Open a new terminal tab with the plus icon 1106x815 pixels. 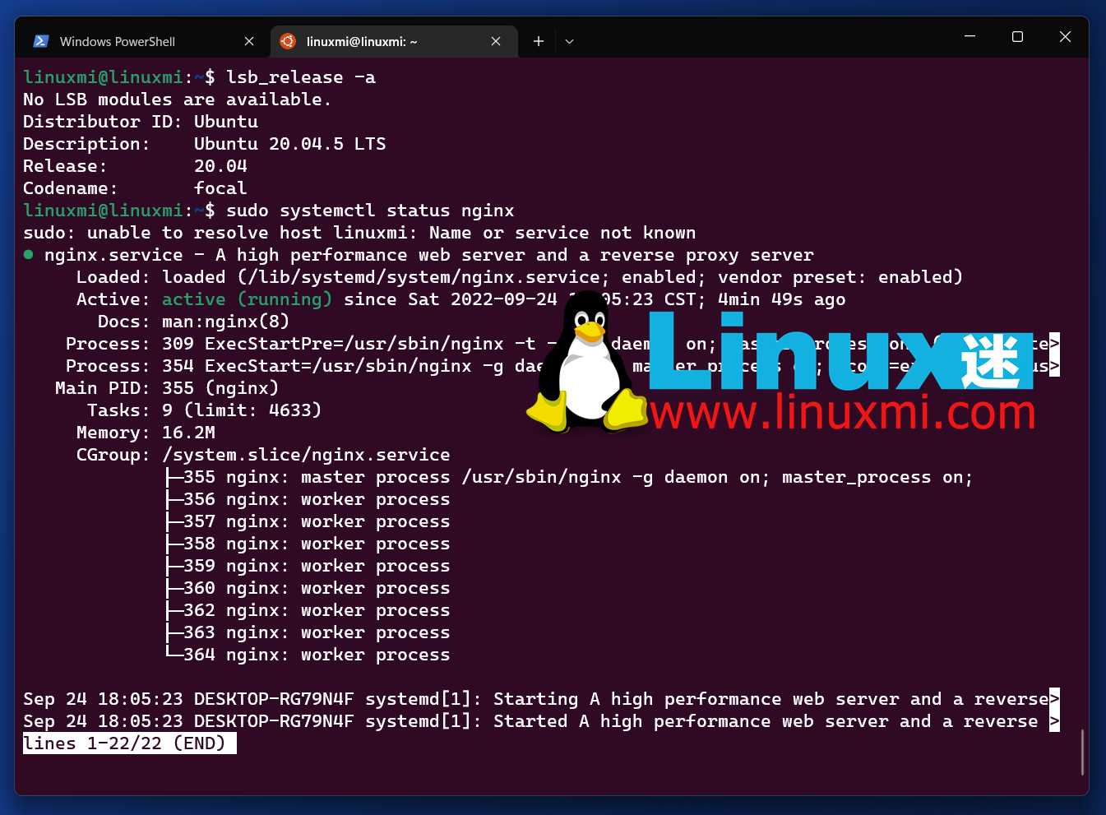(x=538, y=40)
